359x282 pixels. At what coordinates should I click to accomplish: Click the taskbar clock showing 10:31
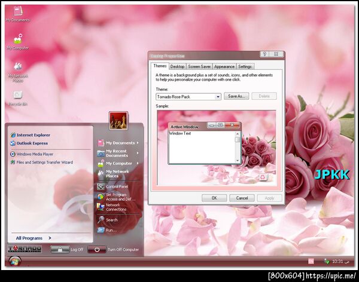pyautogui.click(x=337, y=261)
